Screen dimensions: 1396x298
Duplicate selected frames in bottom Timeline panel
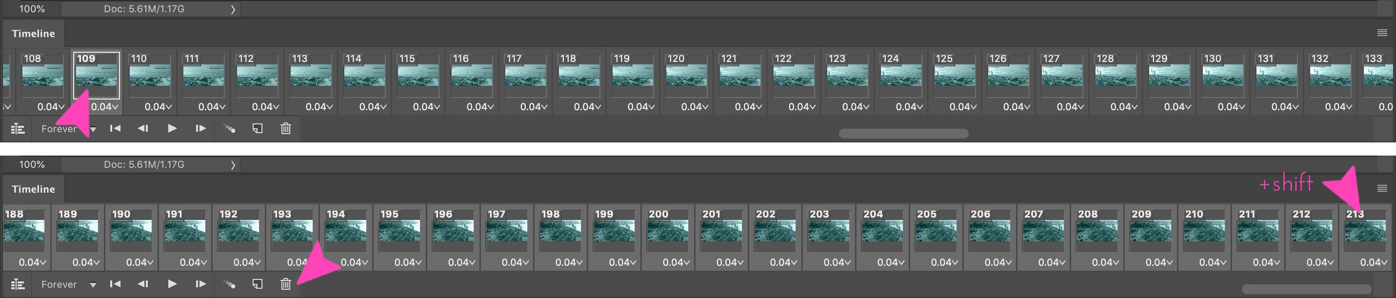pyautogui.click(x=258, y=284)
